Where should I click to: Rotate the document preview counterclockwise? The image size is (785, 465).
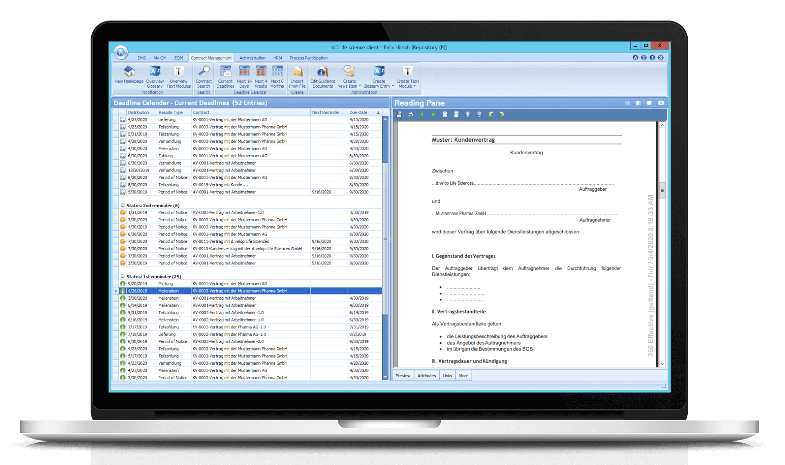[491, 114]
